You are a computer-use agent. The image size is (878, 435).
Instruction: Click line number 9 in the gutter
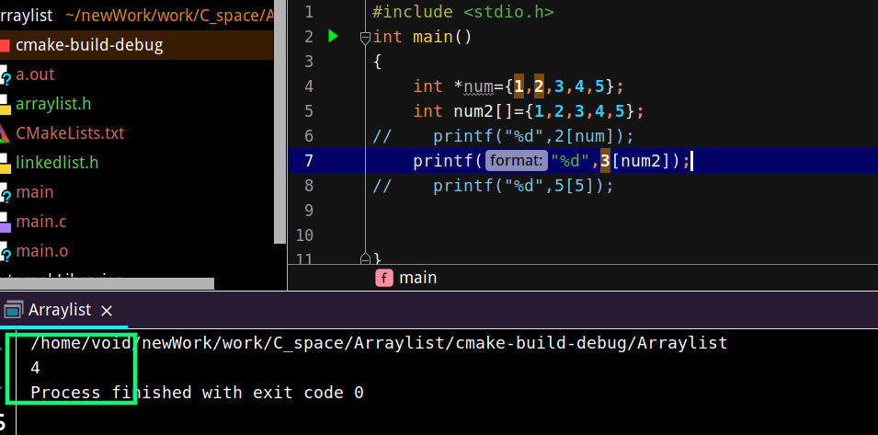pyautogui.click(x=309, y=210)
